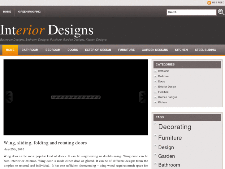Viewport: 225px width, 169px height.
Task: Click the TAGS widget header
Action: [187, 117]
